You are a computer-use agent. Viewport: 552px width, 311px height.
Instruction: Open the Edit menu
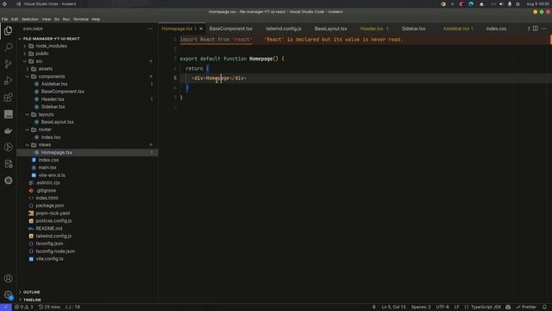pos(15,19)
